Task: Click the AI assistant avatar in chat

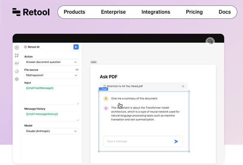Action: pos(106,108)
